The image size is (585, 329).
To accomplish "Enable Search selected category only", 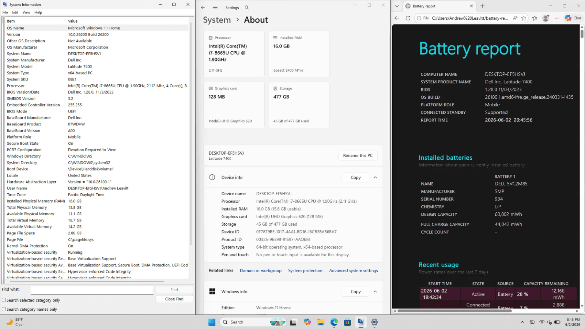I will click(x=4, y=300).
